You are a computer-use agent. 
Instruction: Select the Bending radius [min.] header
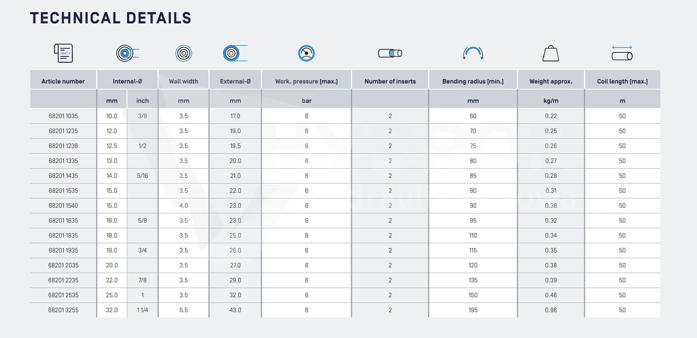pos(473,81)
